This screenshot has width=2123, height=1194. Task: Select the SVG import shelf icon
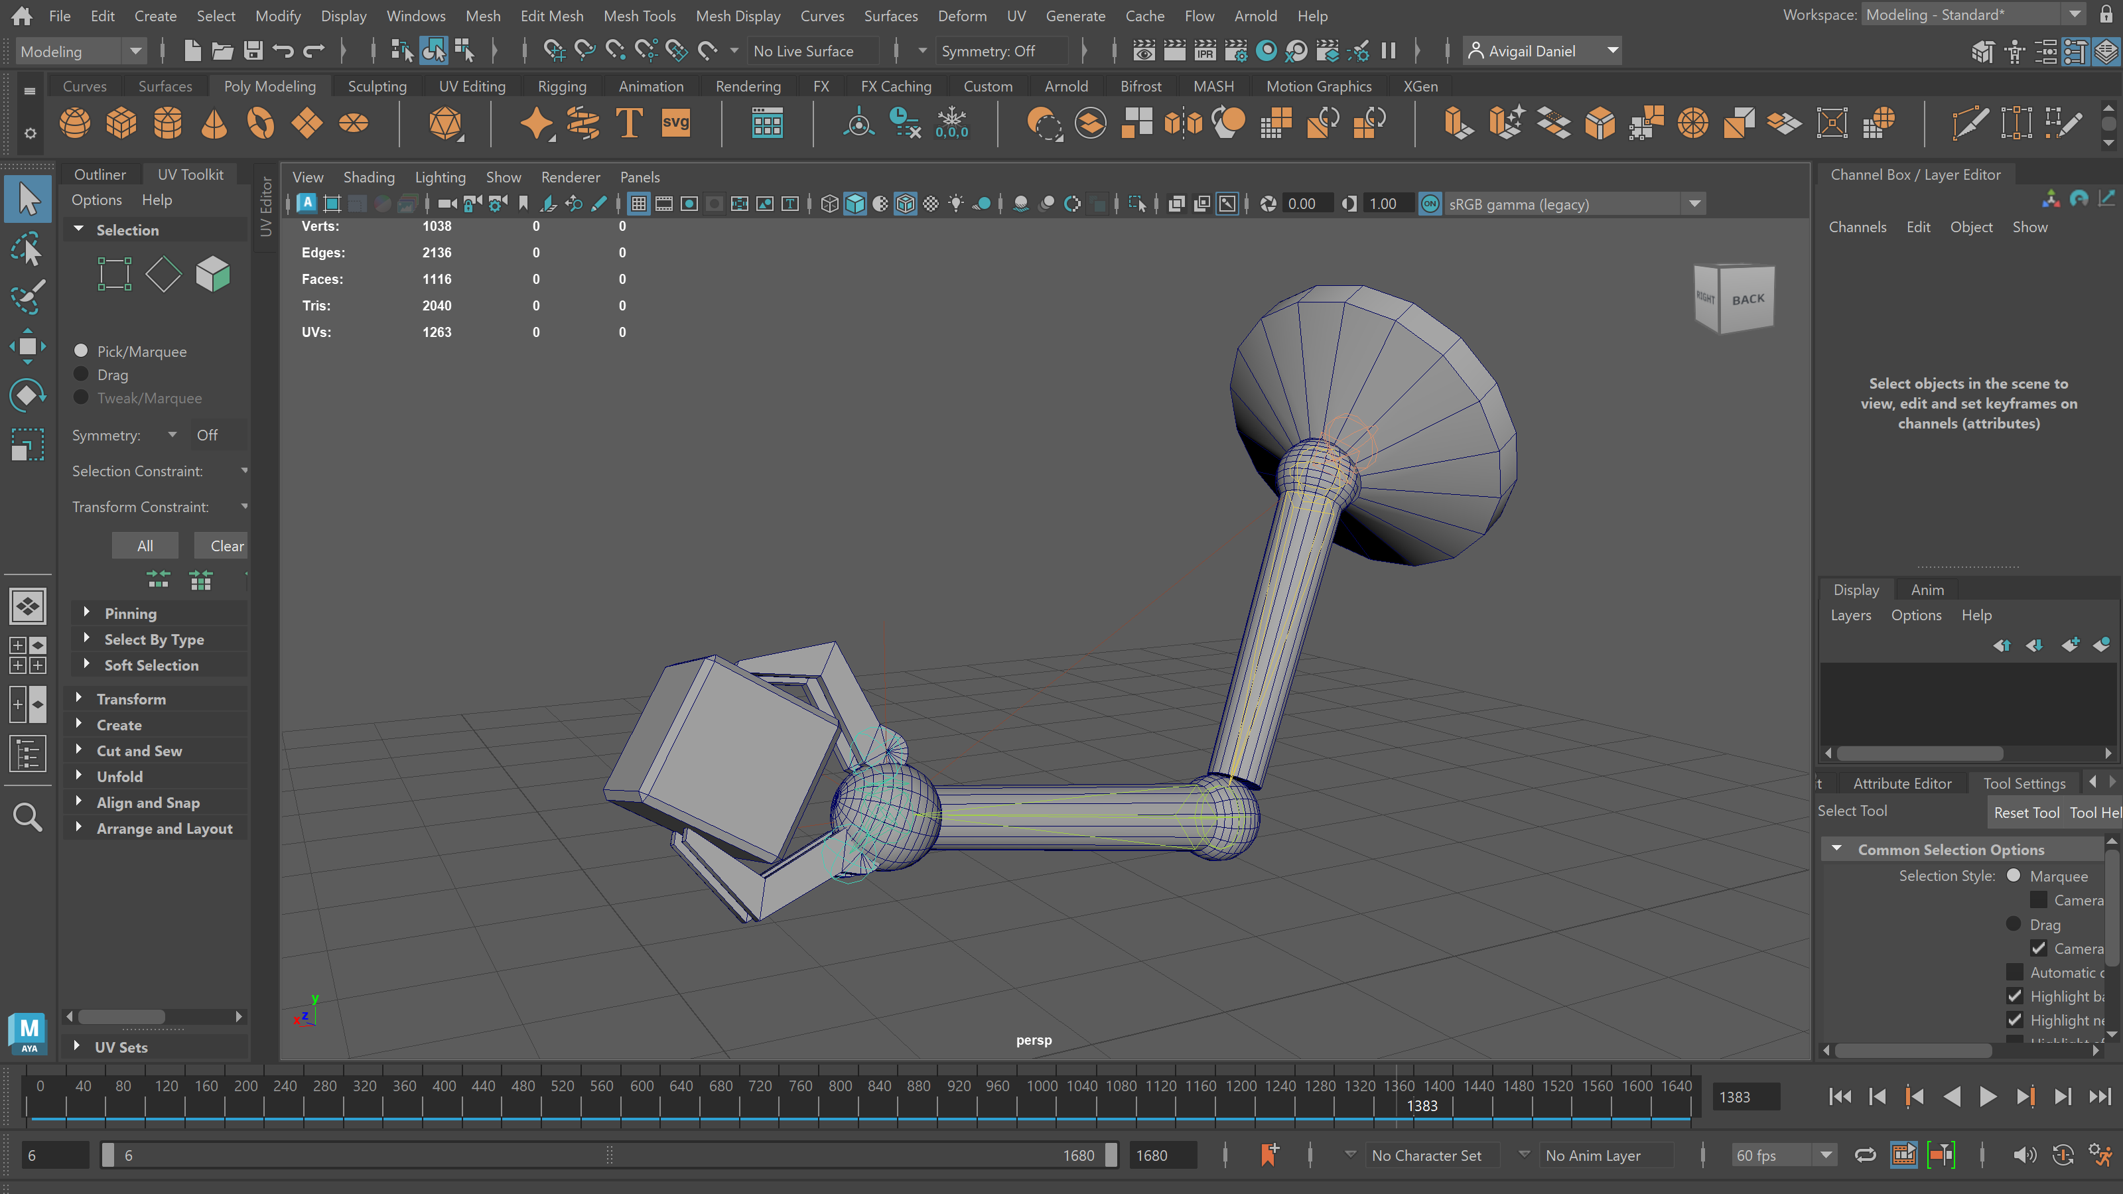point(675,123)
